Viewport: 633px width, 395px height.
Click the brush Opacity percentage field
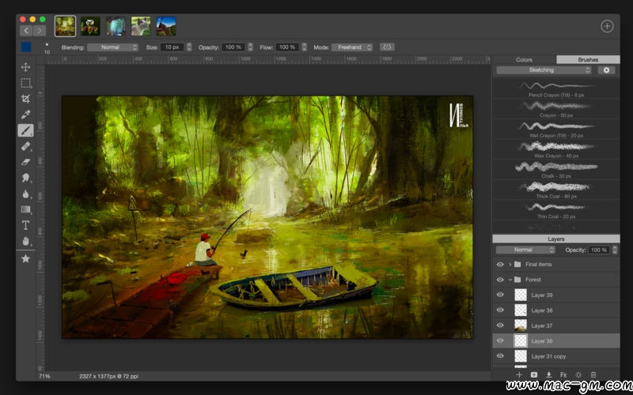pyautogui.click(x=233, y=47)
